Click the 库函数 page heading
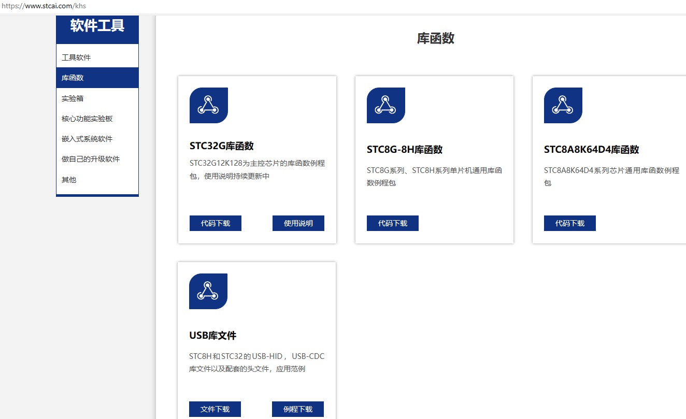 pos(436,38)
